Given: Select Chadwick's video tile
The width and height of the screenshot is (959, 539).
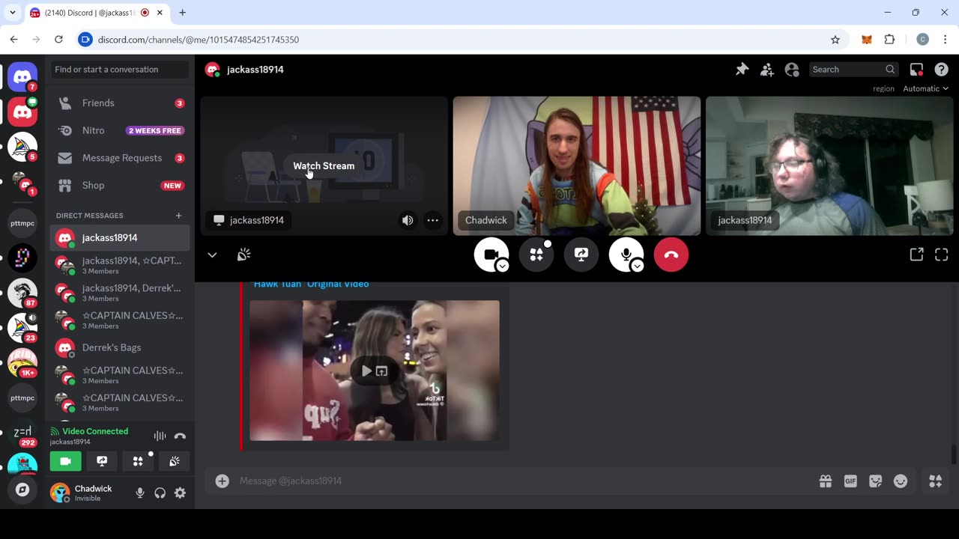Looking at the screenshot, I should tap(577, 165).
